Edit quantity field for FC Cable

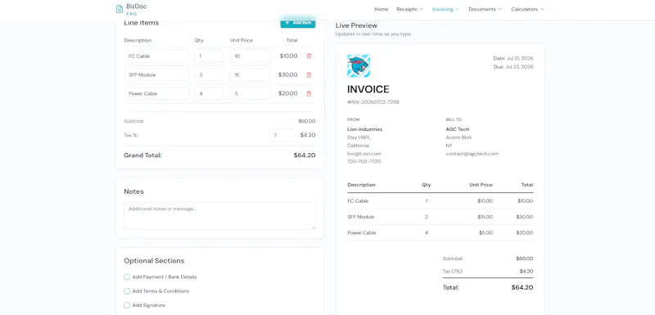[209, 56]
